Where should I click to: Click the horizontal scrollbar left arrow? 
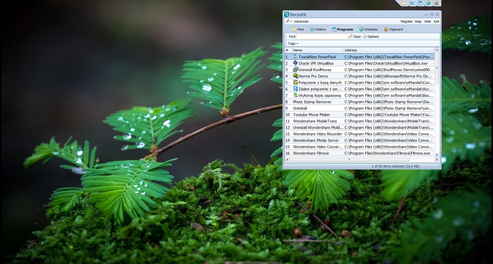(287, 160)
